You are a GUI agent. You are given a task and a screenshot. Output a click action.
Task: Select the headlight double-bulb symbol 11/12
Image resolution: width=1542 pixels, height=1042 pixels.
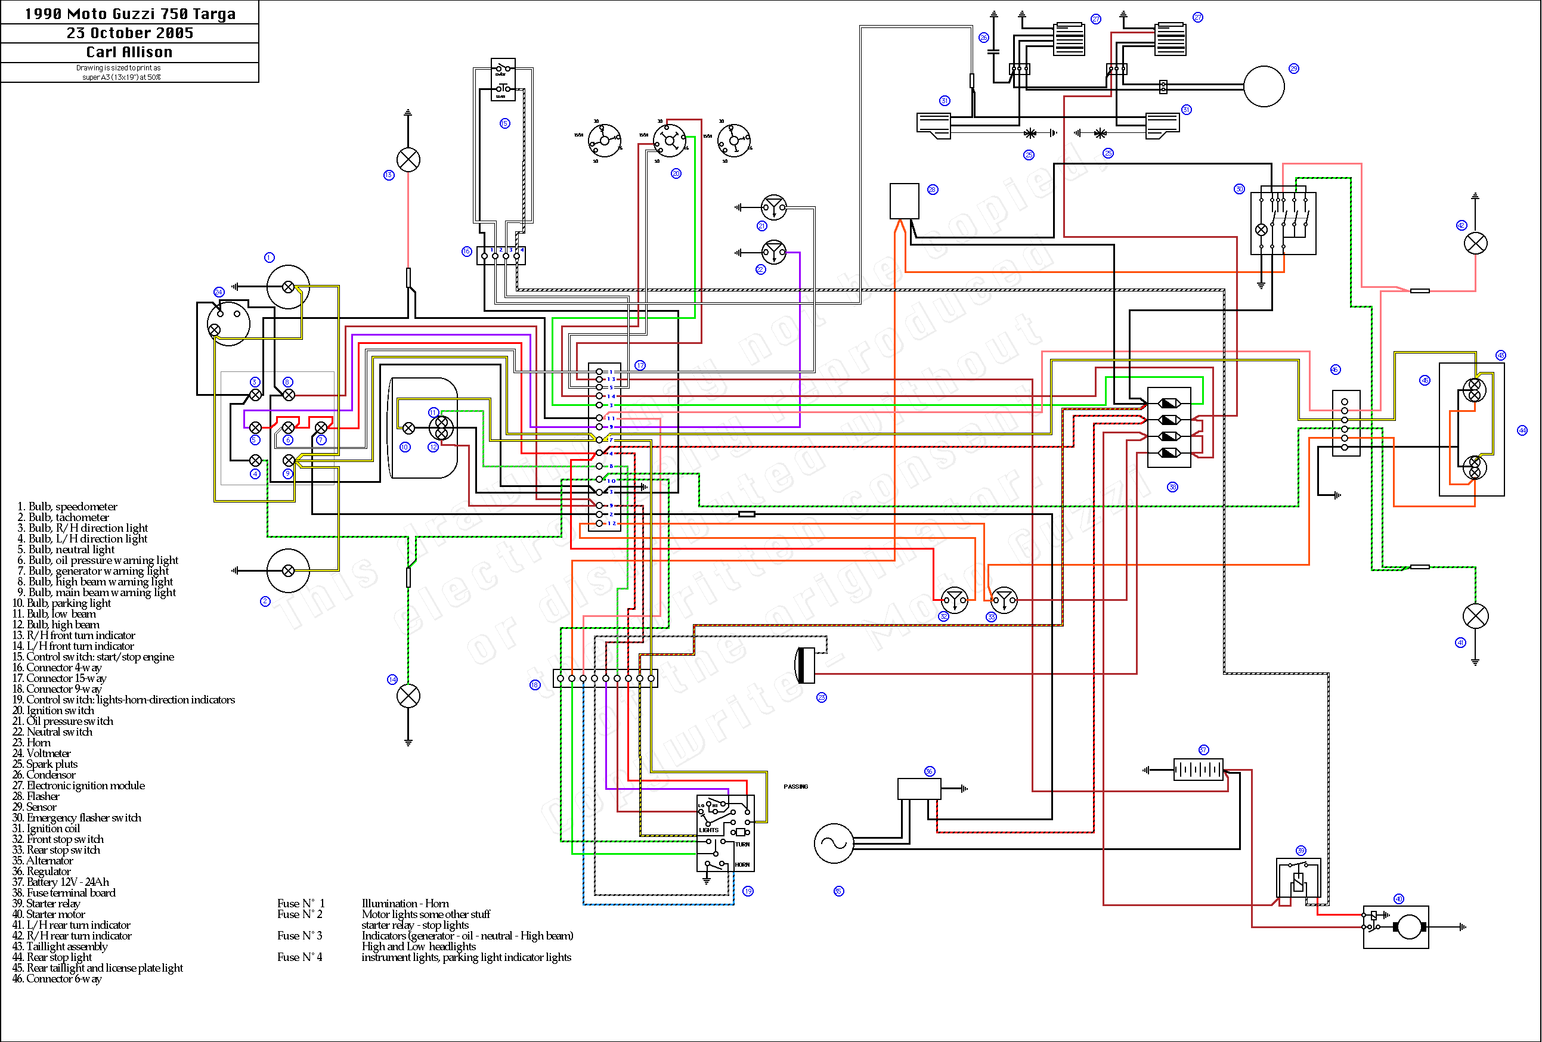[x=441, y=428]
